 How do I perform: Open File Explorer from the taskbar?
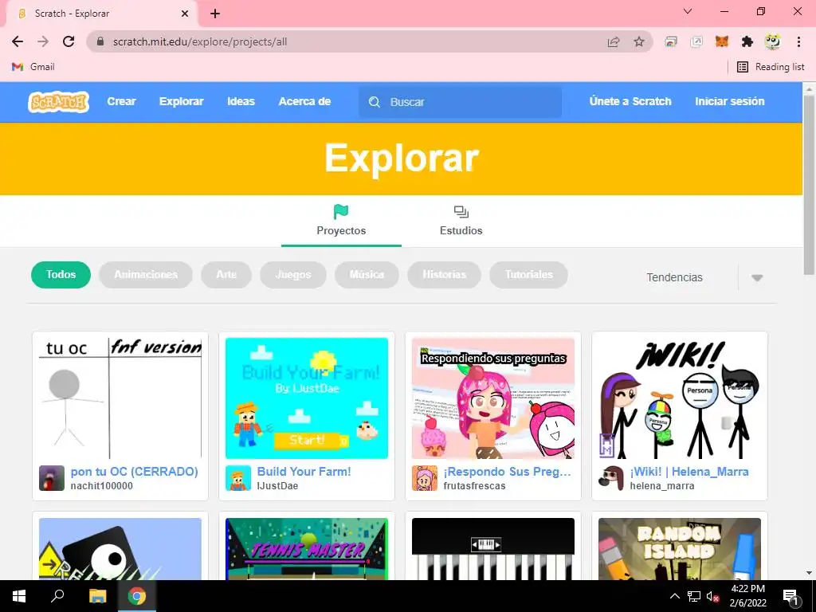click(97, 596)
